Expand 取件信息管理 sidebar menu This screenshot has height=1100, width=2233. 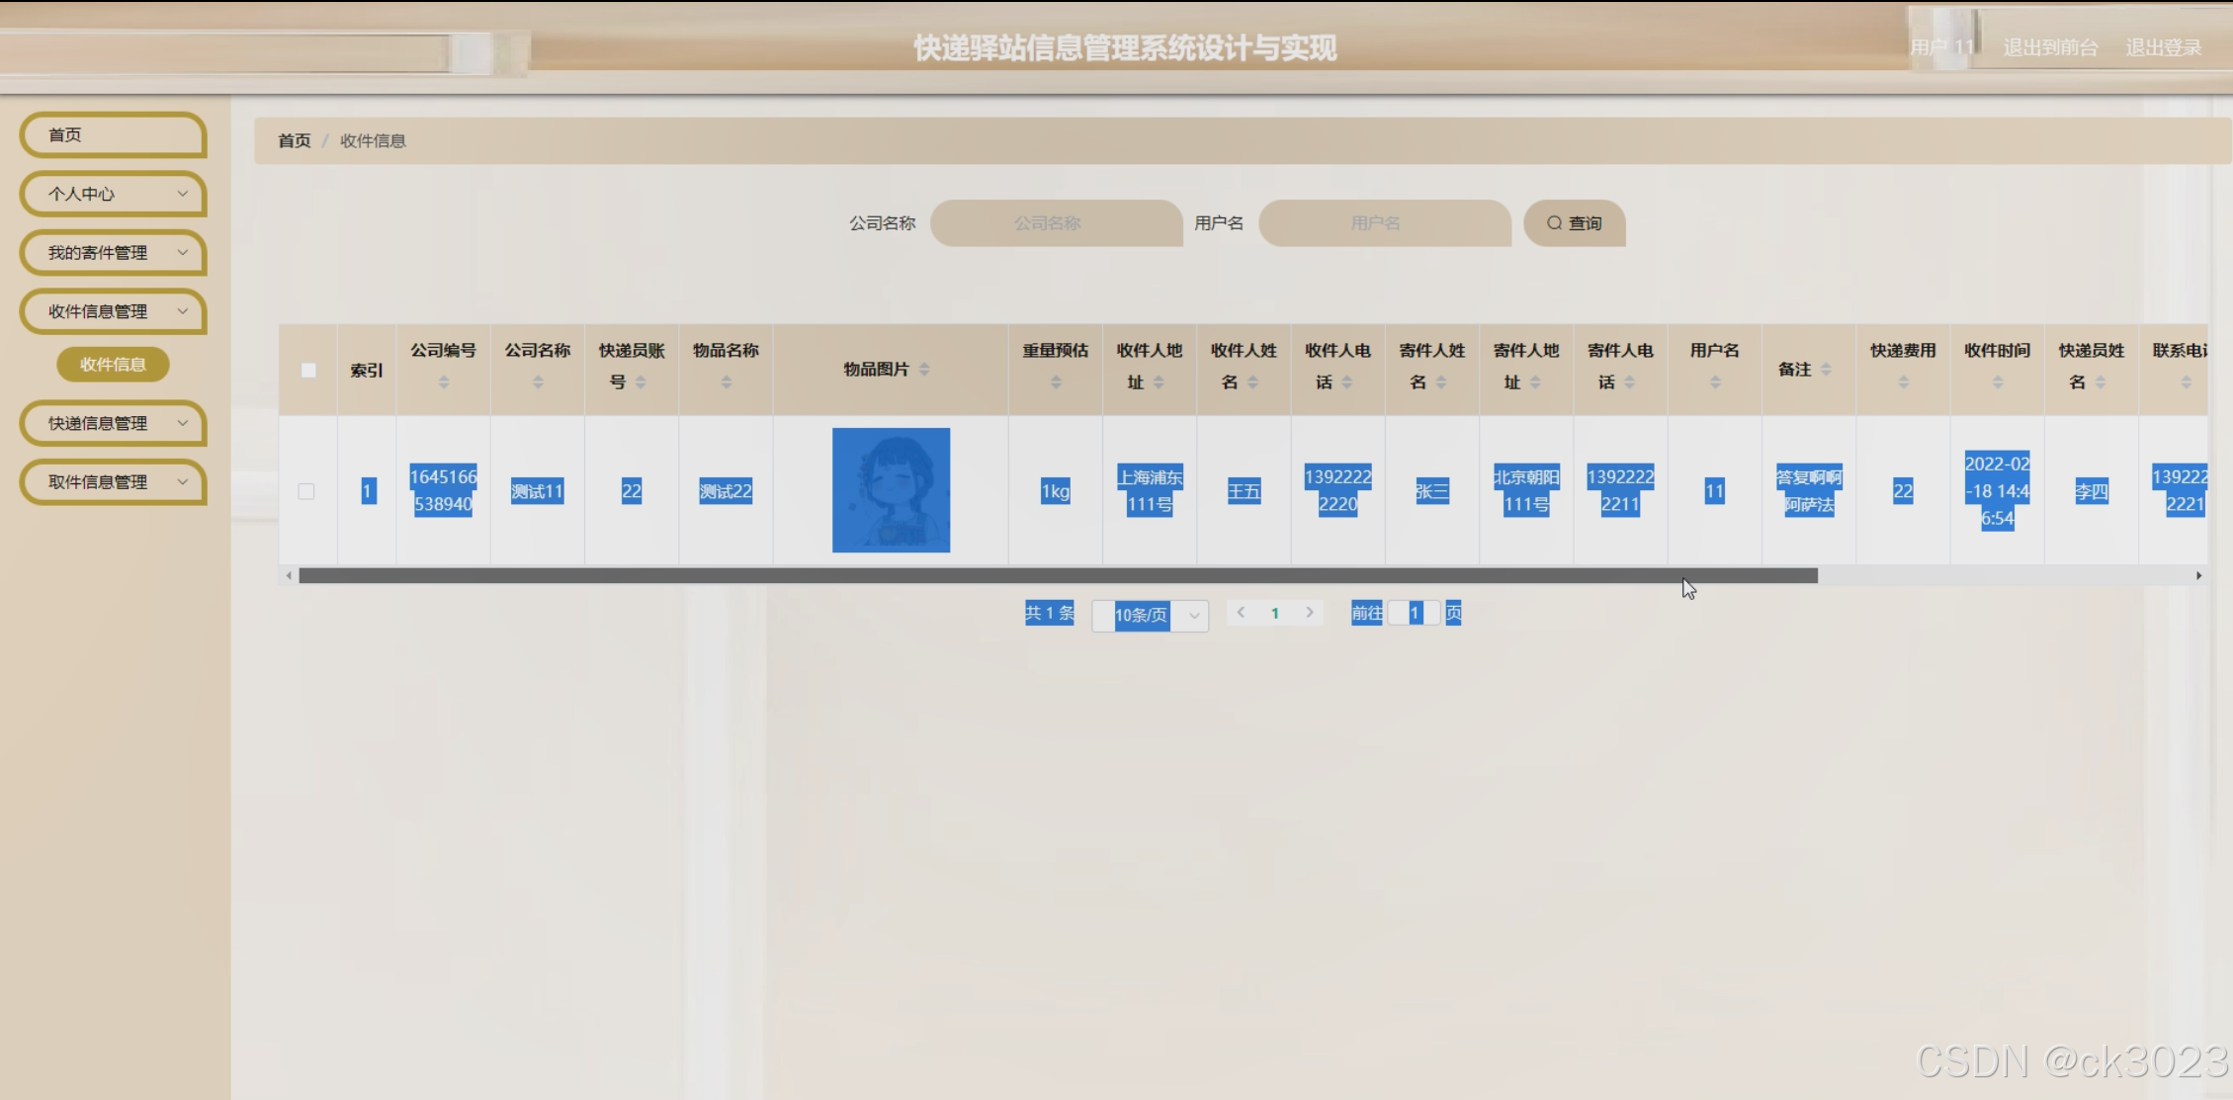point(113,482)
